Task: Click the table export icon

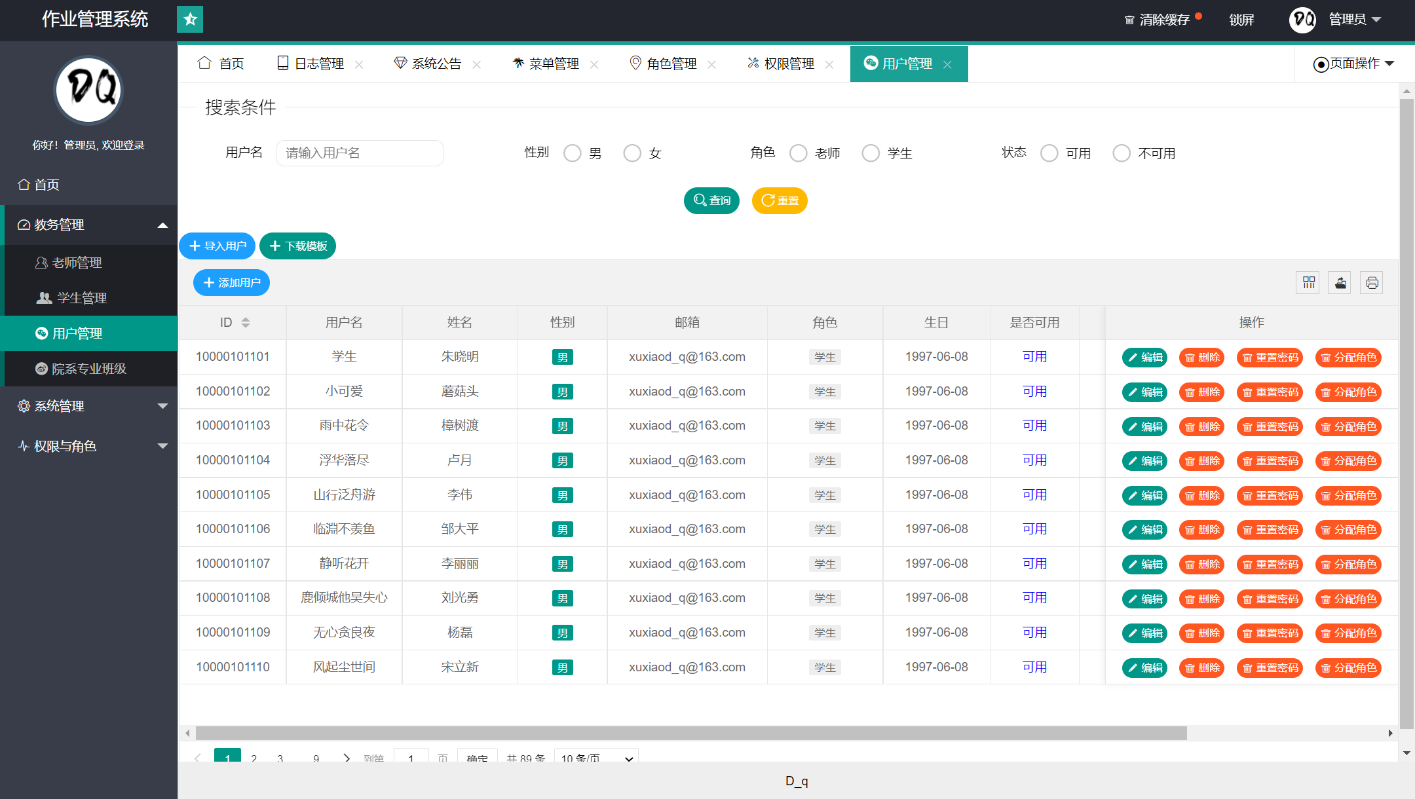Action: [x=1340, y=283]
